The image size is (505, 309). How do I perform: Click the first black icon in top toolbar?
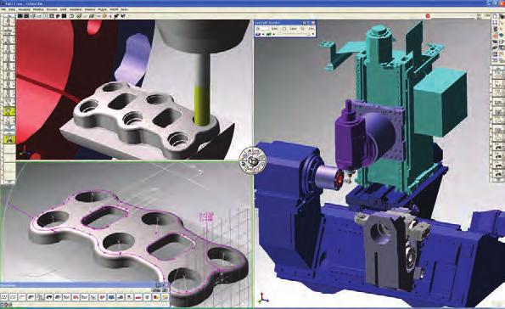[20, 16]
